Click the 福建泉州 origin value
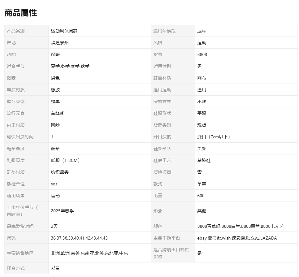Screen dimensions: 299x277 pyautogui.click(x=60, y=43)
